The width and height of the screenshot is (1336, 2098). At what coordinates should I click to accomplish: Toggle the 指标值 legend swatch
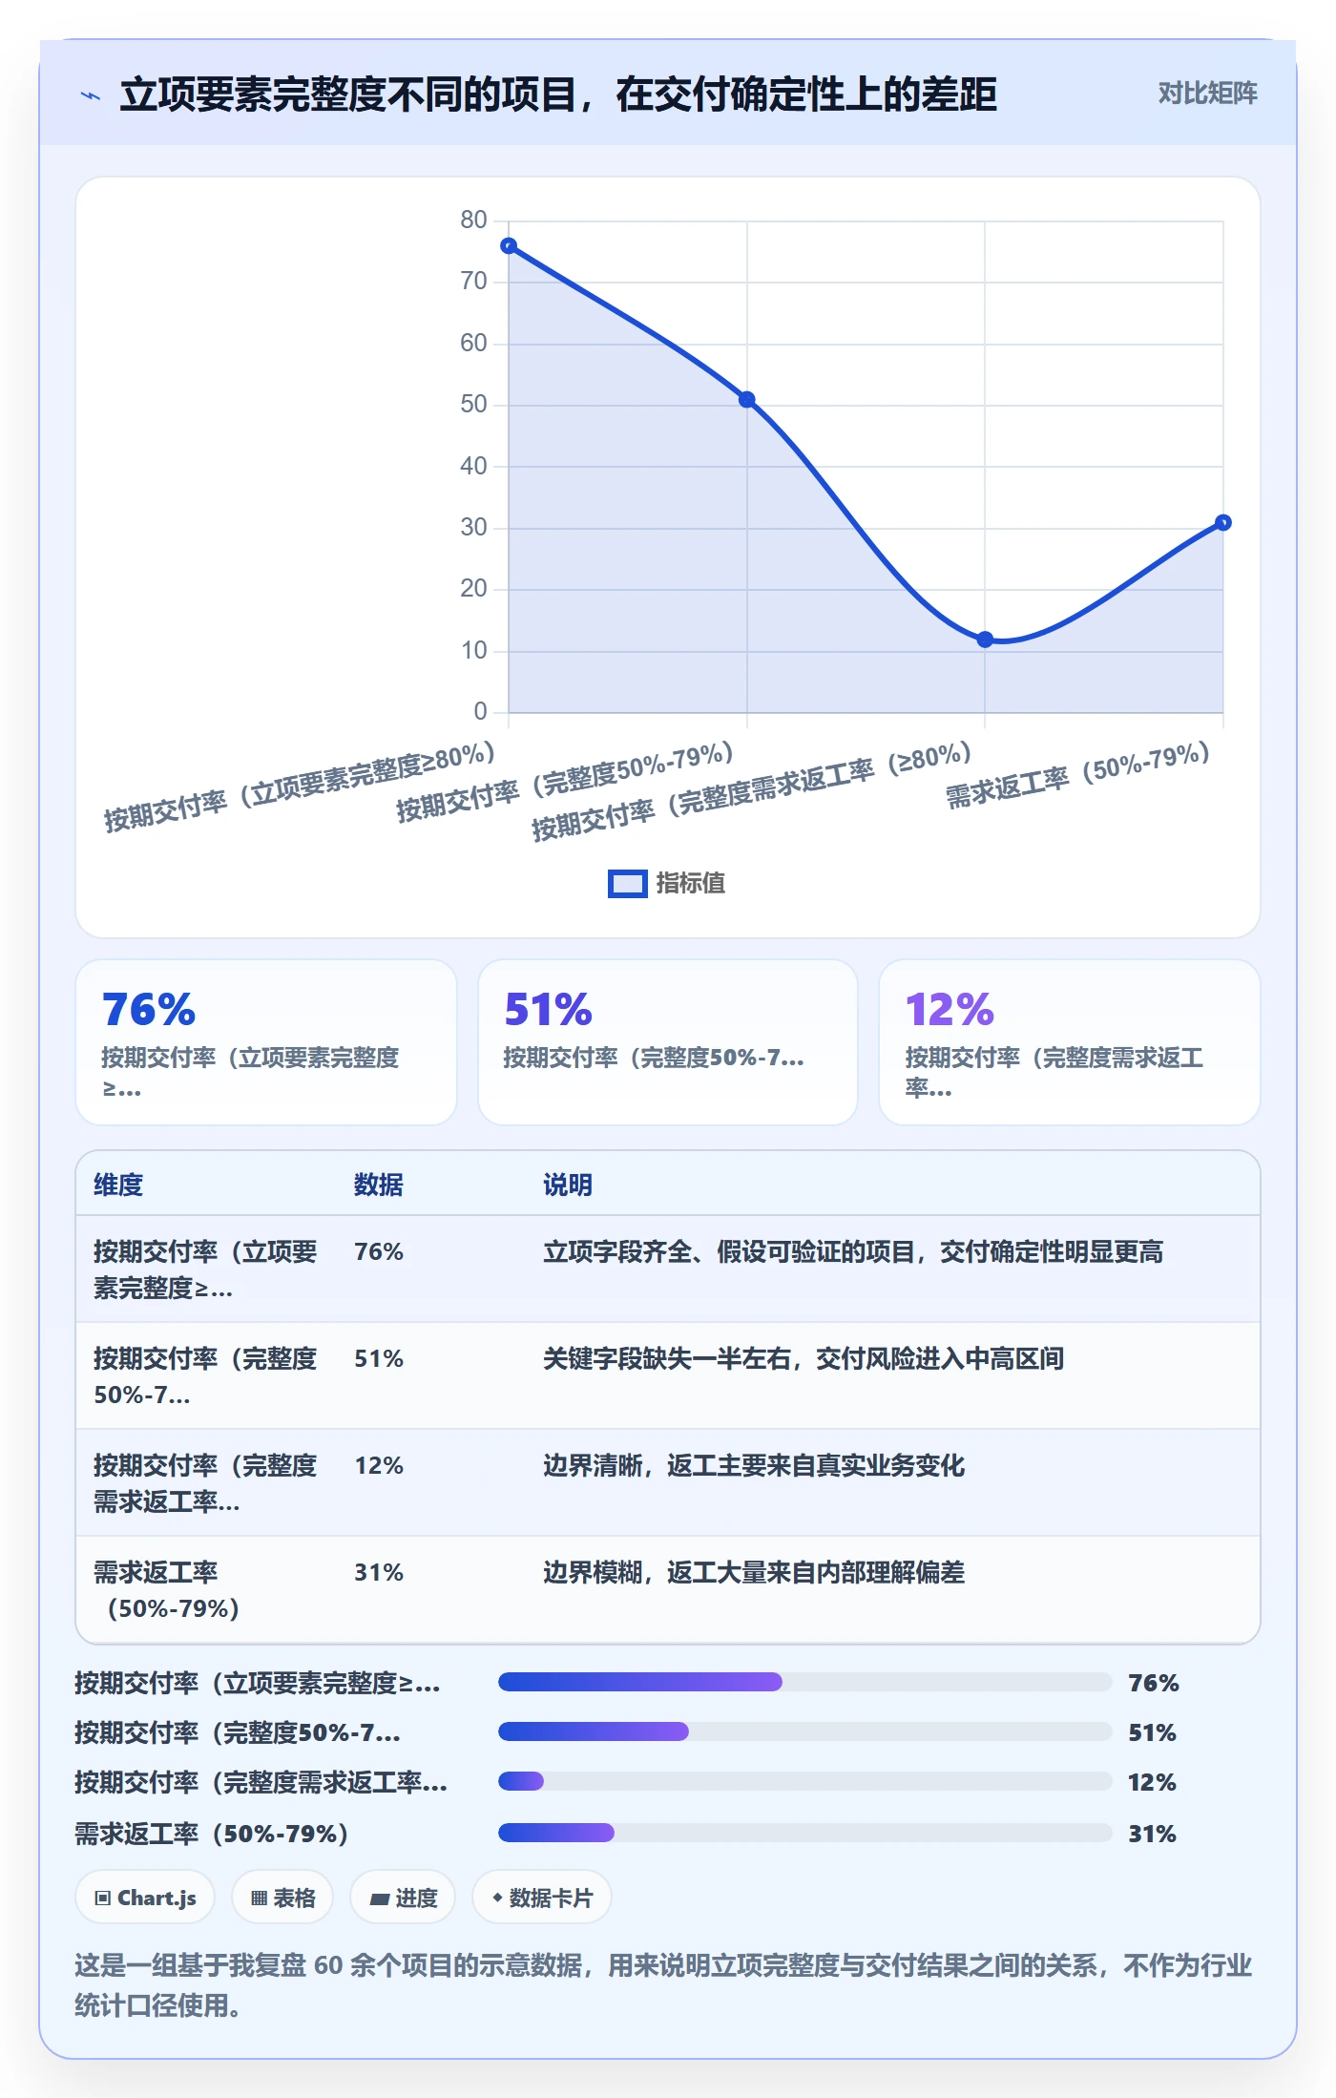[627, 883]
